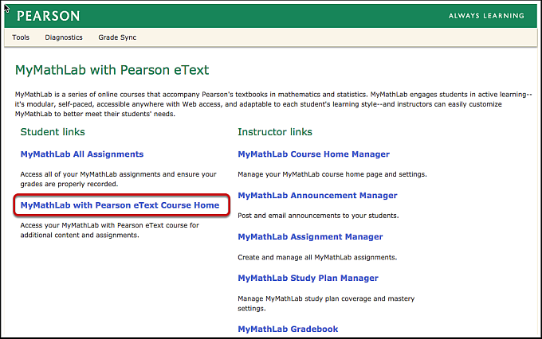
Task: Open the Diagnostics menu
Action: (64, 37)
